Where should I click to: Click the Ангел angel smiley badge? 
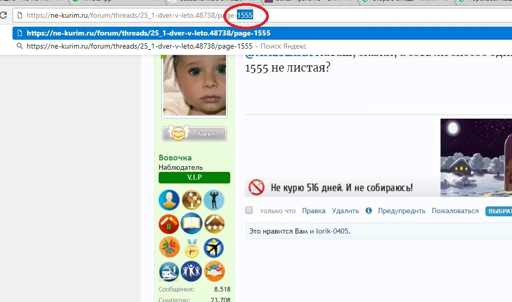[194, 134]
